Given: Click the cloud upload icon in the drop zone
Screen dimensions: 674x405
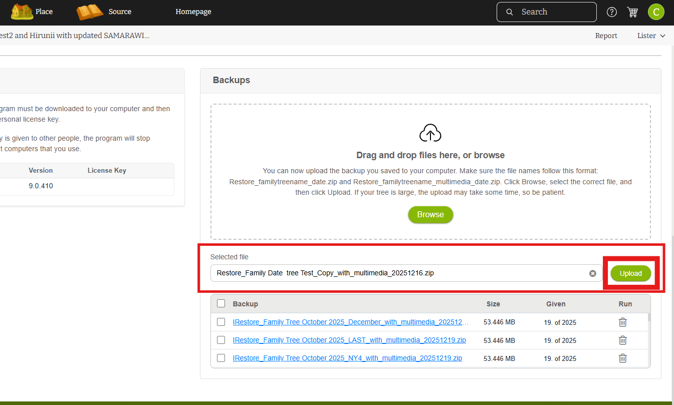Looking at the screenshot, I should coord(430,134).
